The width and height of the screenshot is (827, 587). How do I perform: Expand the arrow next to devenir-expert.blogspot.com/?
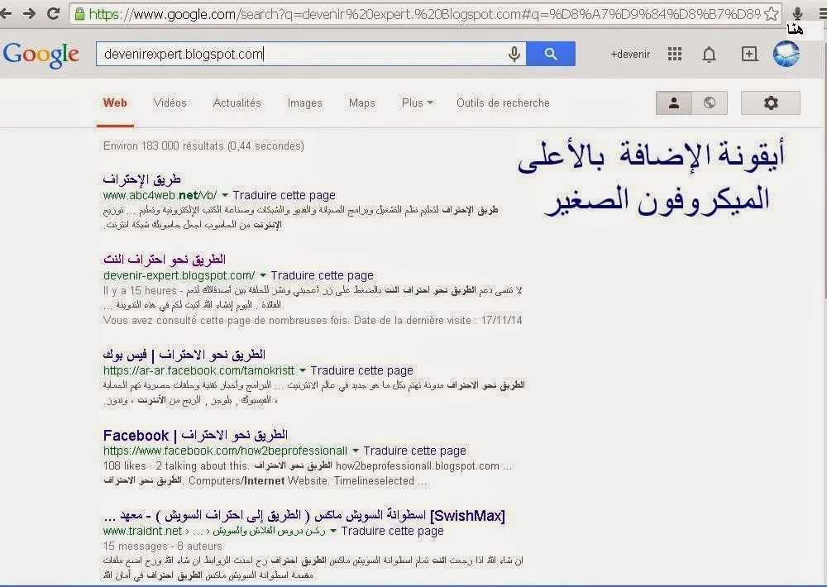(x=263, y=275)
